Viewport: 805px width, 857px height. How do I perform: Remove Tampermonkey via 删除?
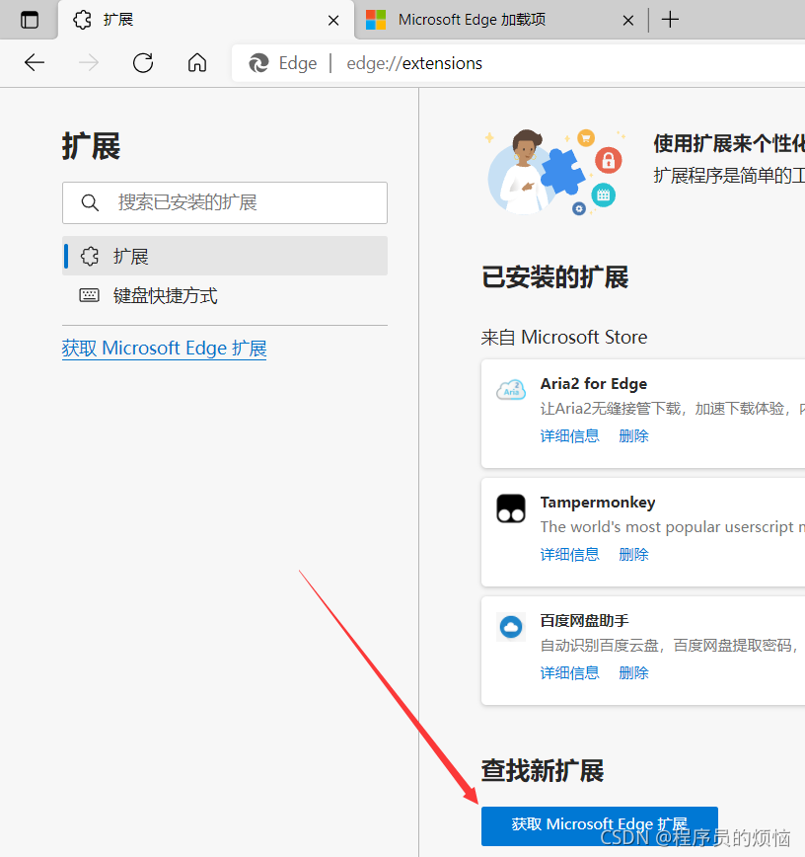[x=633, y=554]
